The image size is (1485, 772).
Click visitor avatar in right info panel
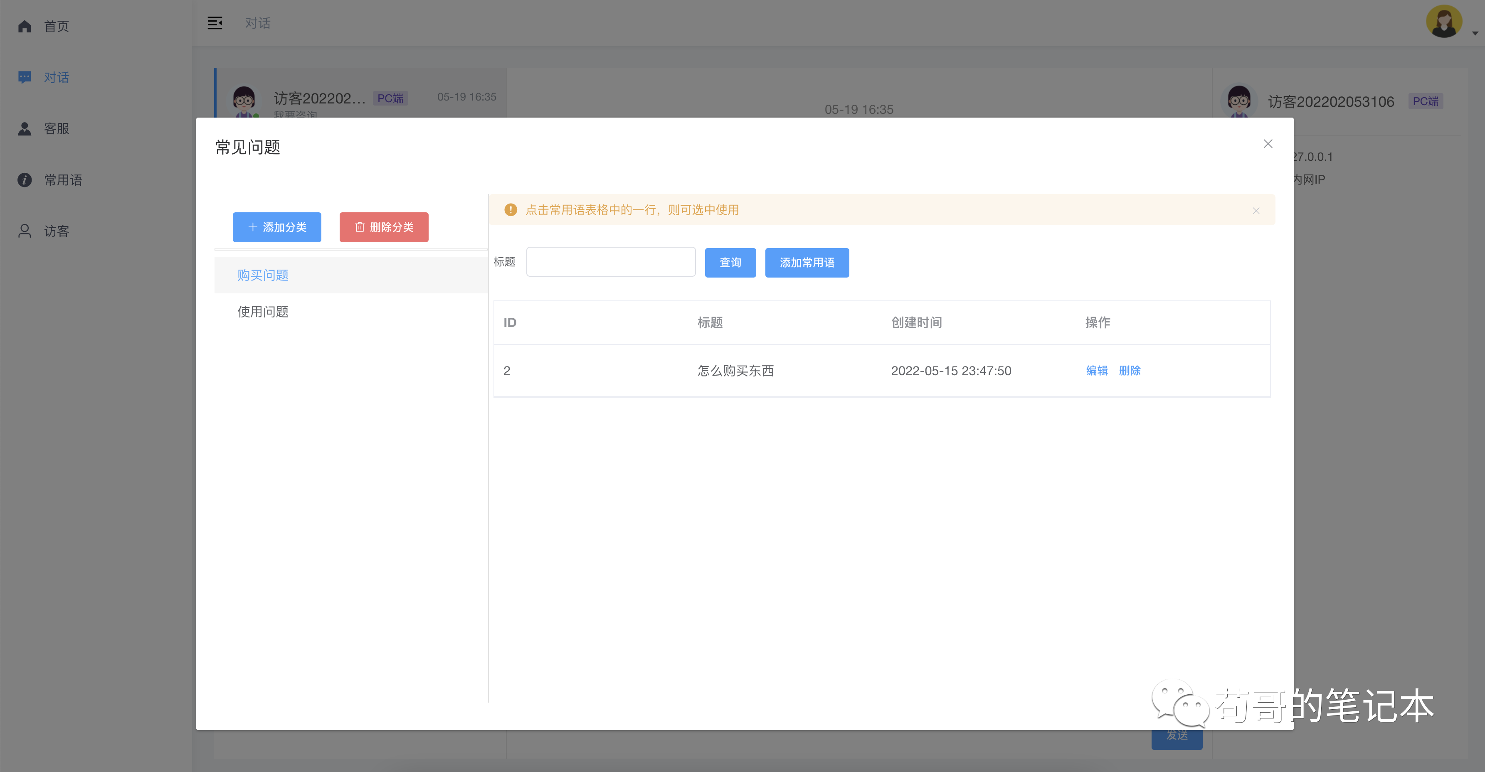tap(1239, 101)
